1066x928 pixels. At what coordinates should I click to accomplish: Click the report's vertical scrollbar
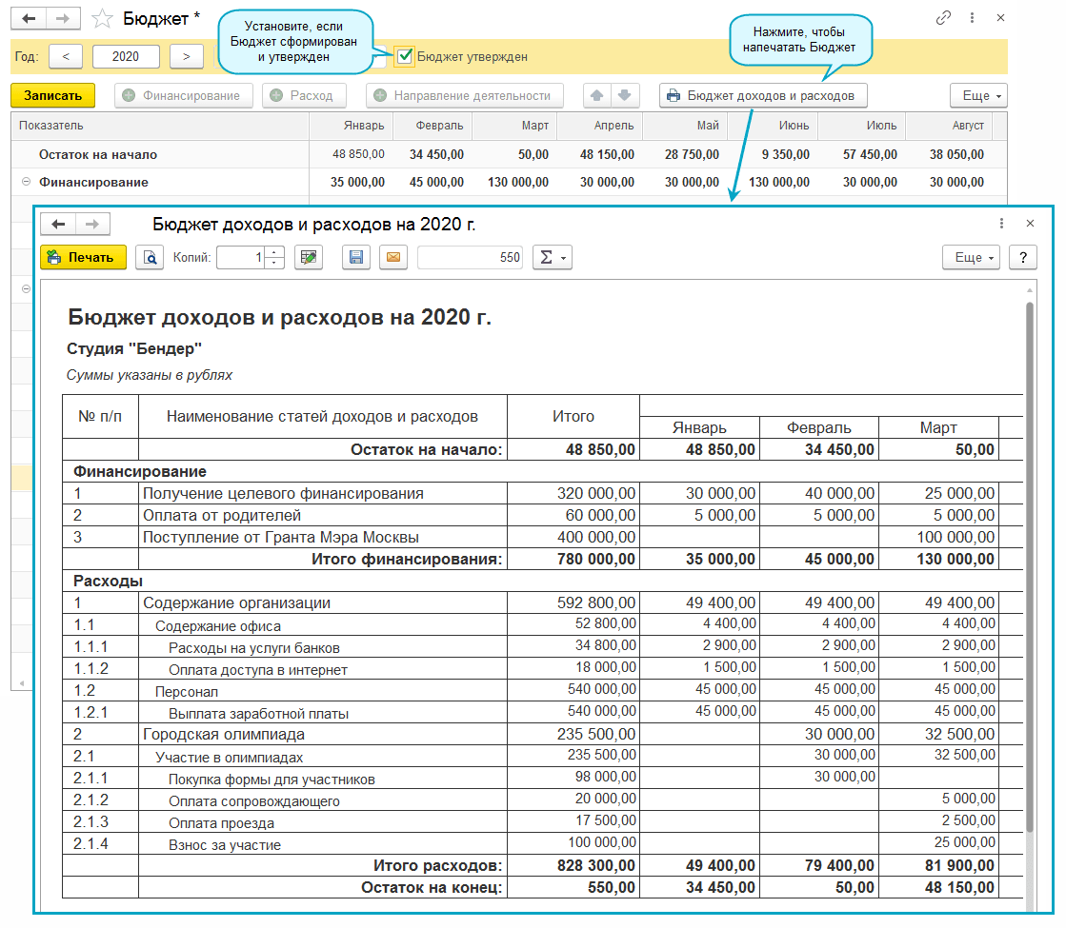[x=1029, y=571]
